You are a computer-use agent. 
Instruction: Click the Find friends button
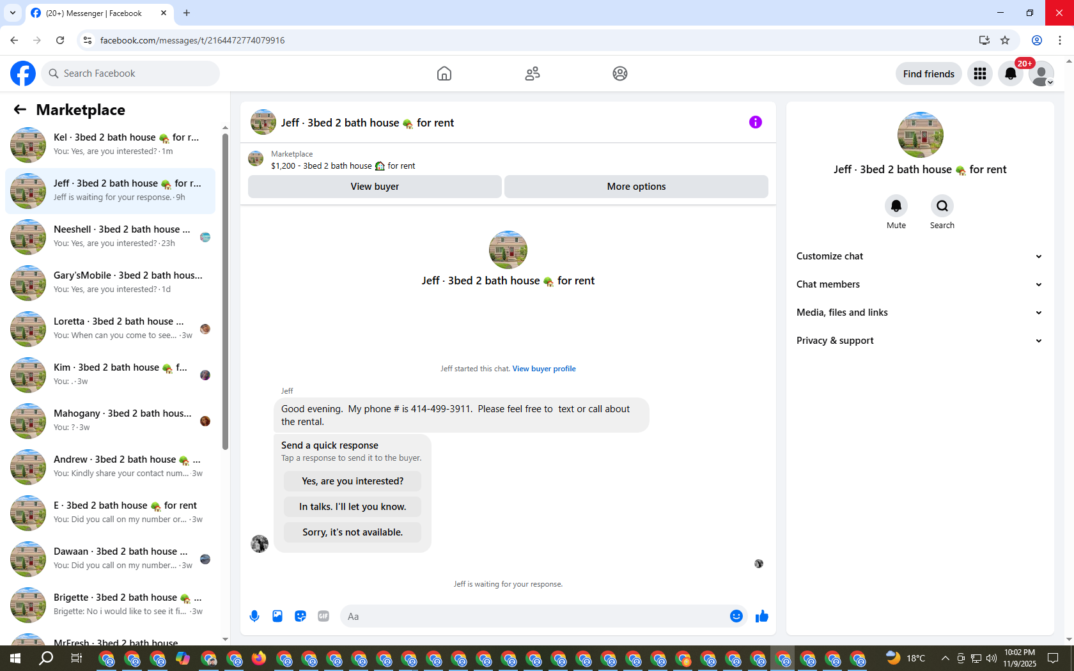(x=928, y=73)
